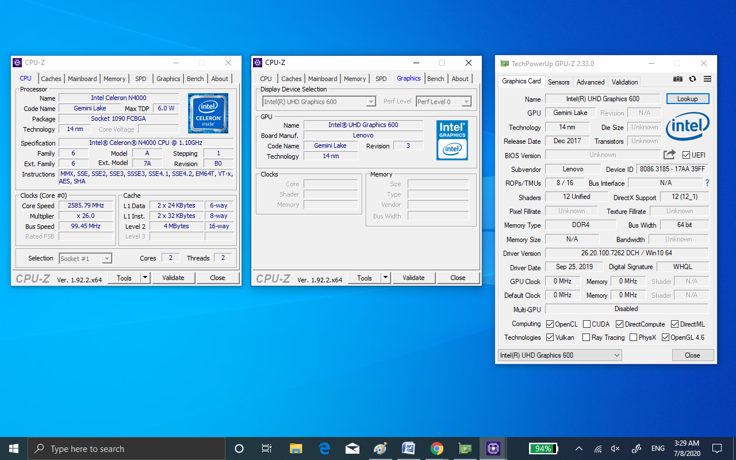Open Tools dropdown arrow in middle CPU-Z

tap(385, 278)
